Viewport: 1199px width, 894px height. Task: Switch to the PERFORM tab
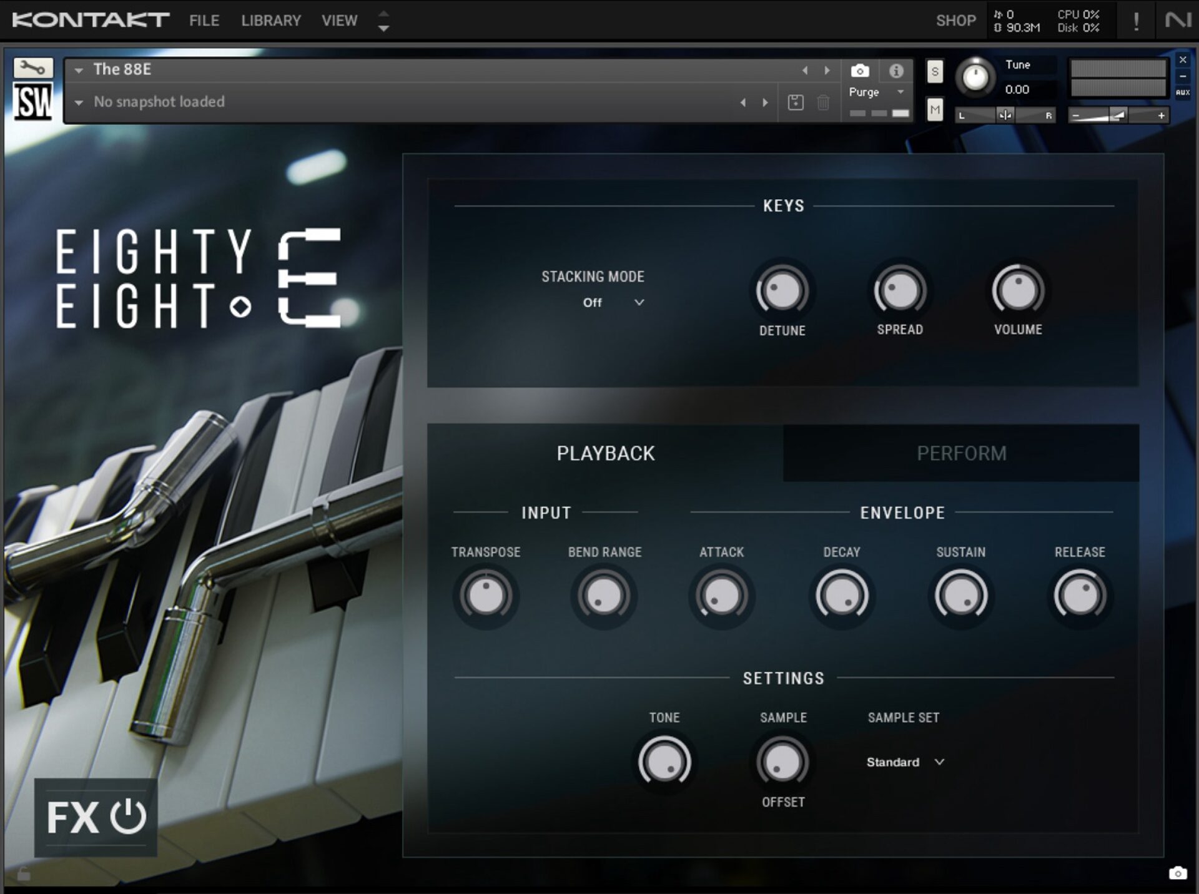click(x=962, y=453)
